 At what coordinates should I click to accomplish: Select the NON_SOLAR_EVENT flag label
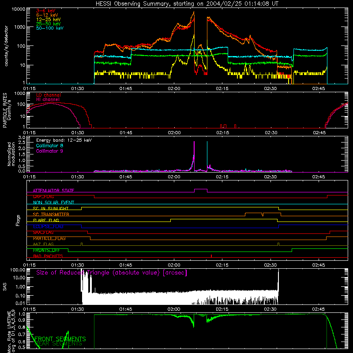point(53,203)
